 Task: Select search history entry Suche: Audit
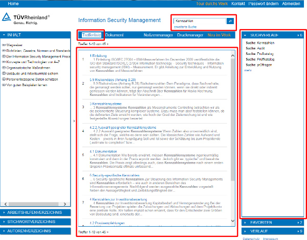(255, 48)
